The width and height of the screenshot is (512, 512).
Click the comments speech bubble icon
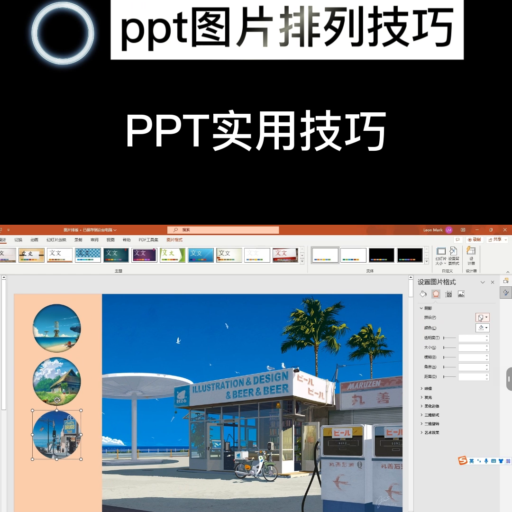[x=458, y=240]
